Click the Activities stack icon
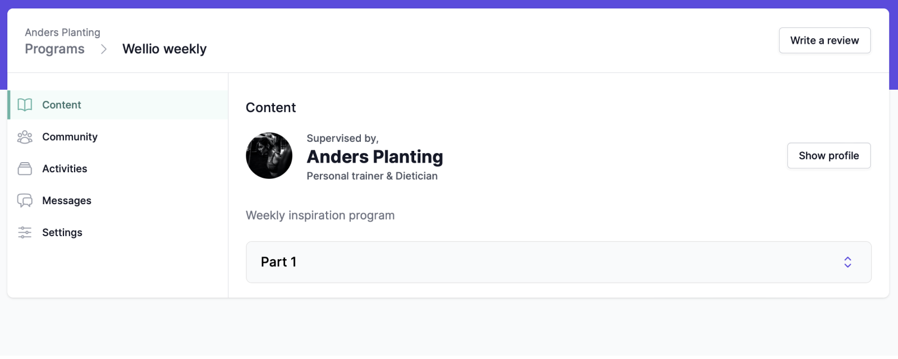The image size is (898, 359). 25,169
